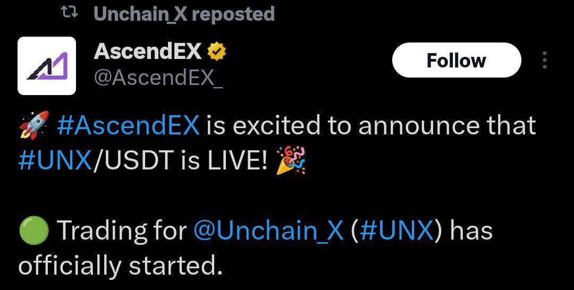Click the @AscendEX_ handle
This screenshot has width=574, height=290.
[158, 78]
